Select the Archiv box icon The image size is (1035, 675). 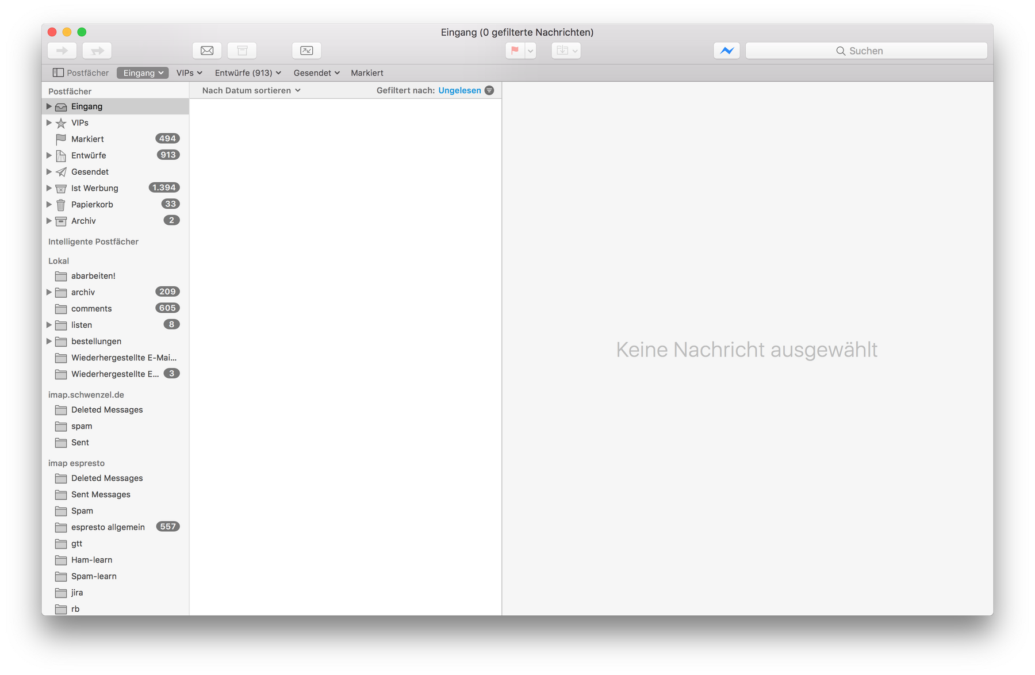click(x=61, y=221)
